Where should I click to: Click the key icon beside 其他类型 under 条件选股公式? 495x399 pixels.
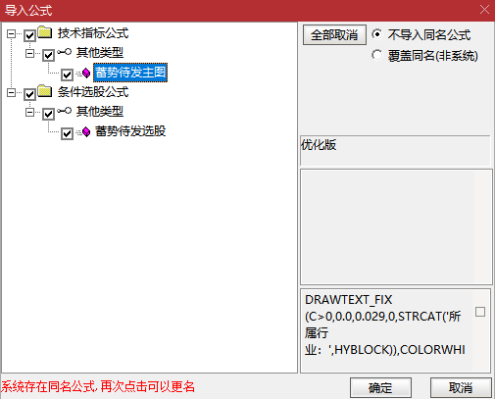pyautogui.click(x=64, y=111)
